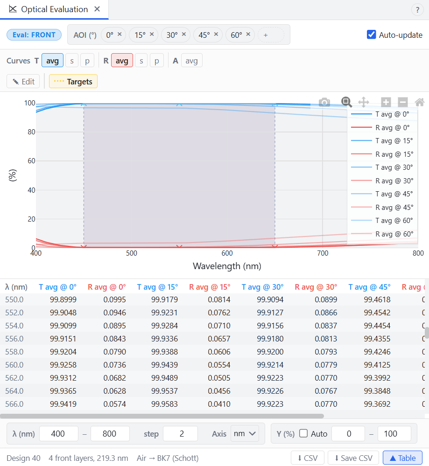Remove the 45° angle chip
The height and width of the screenshot is (466, 429).
216,34
